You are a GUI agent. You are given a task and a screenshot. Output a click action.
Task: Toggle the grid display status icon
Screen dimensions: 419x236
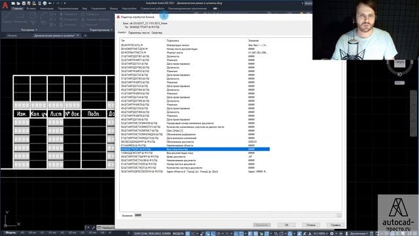pyautogui.click(x=188, y=233)
